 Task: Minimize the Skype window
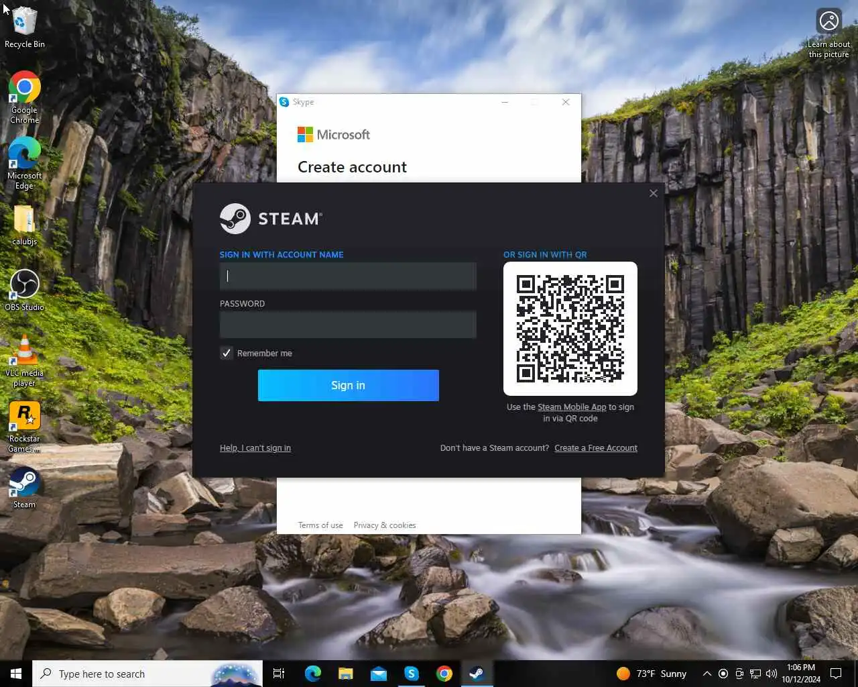point(505,102)
